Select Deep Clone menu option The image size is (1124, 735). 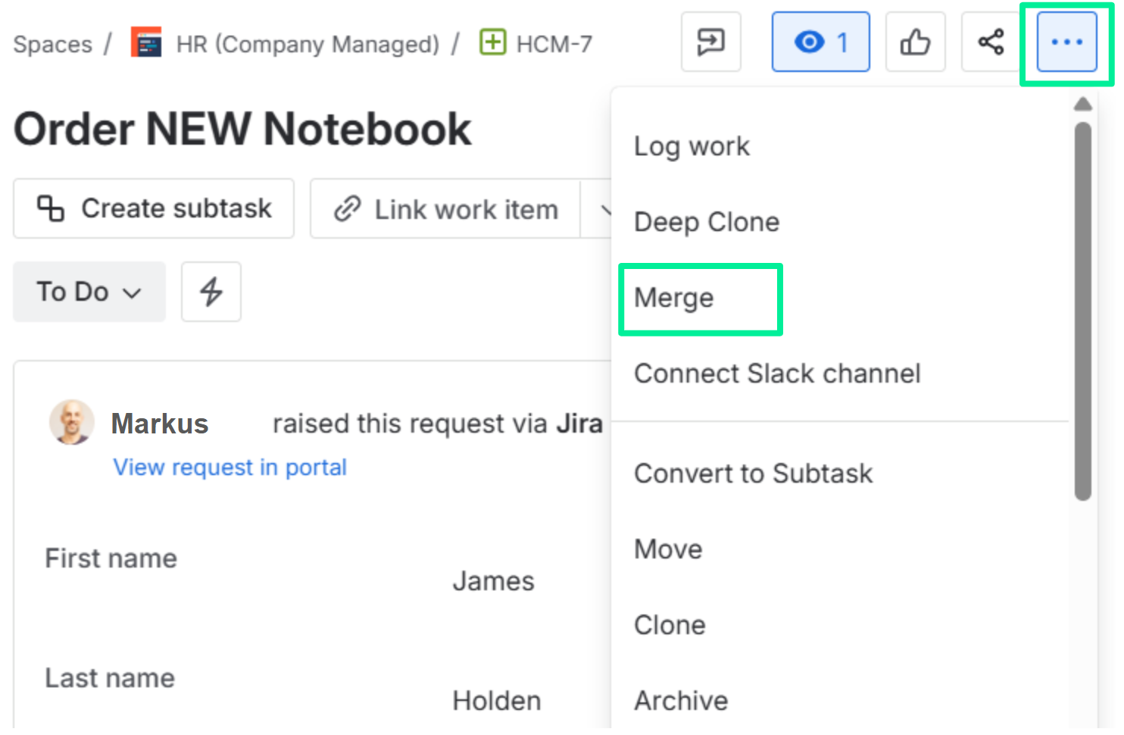click(706, 222)
